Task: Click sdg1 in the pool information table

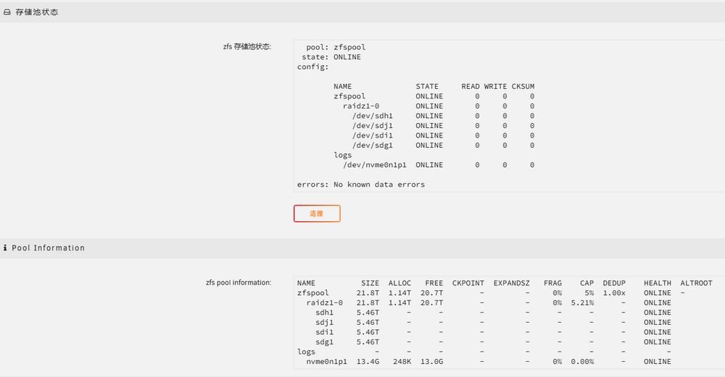Action: (325, 342)
